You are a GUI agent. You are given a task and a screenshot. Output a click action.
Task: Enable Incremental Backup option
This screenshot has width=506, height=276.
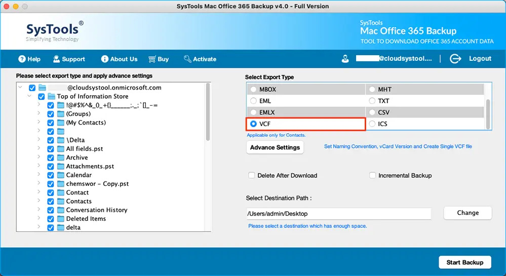372,175
